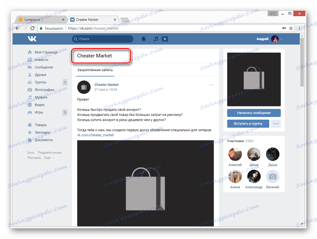This screenshot has width=317, height=239.
Task: Open the group avatar shopping bag image
Action: (254, 79)
